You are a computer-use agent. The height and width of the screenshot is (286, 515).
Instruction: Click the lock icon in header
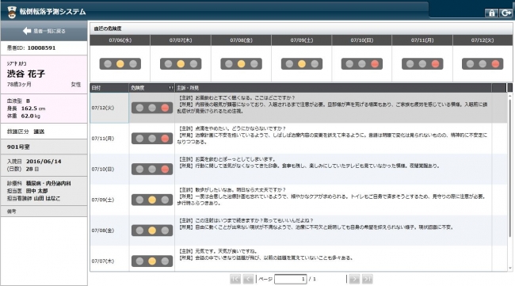click(491, 13)
